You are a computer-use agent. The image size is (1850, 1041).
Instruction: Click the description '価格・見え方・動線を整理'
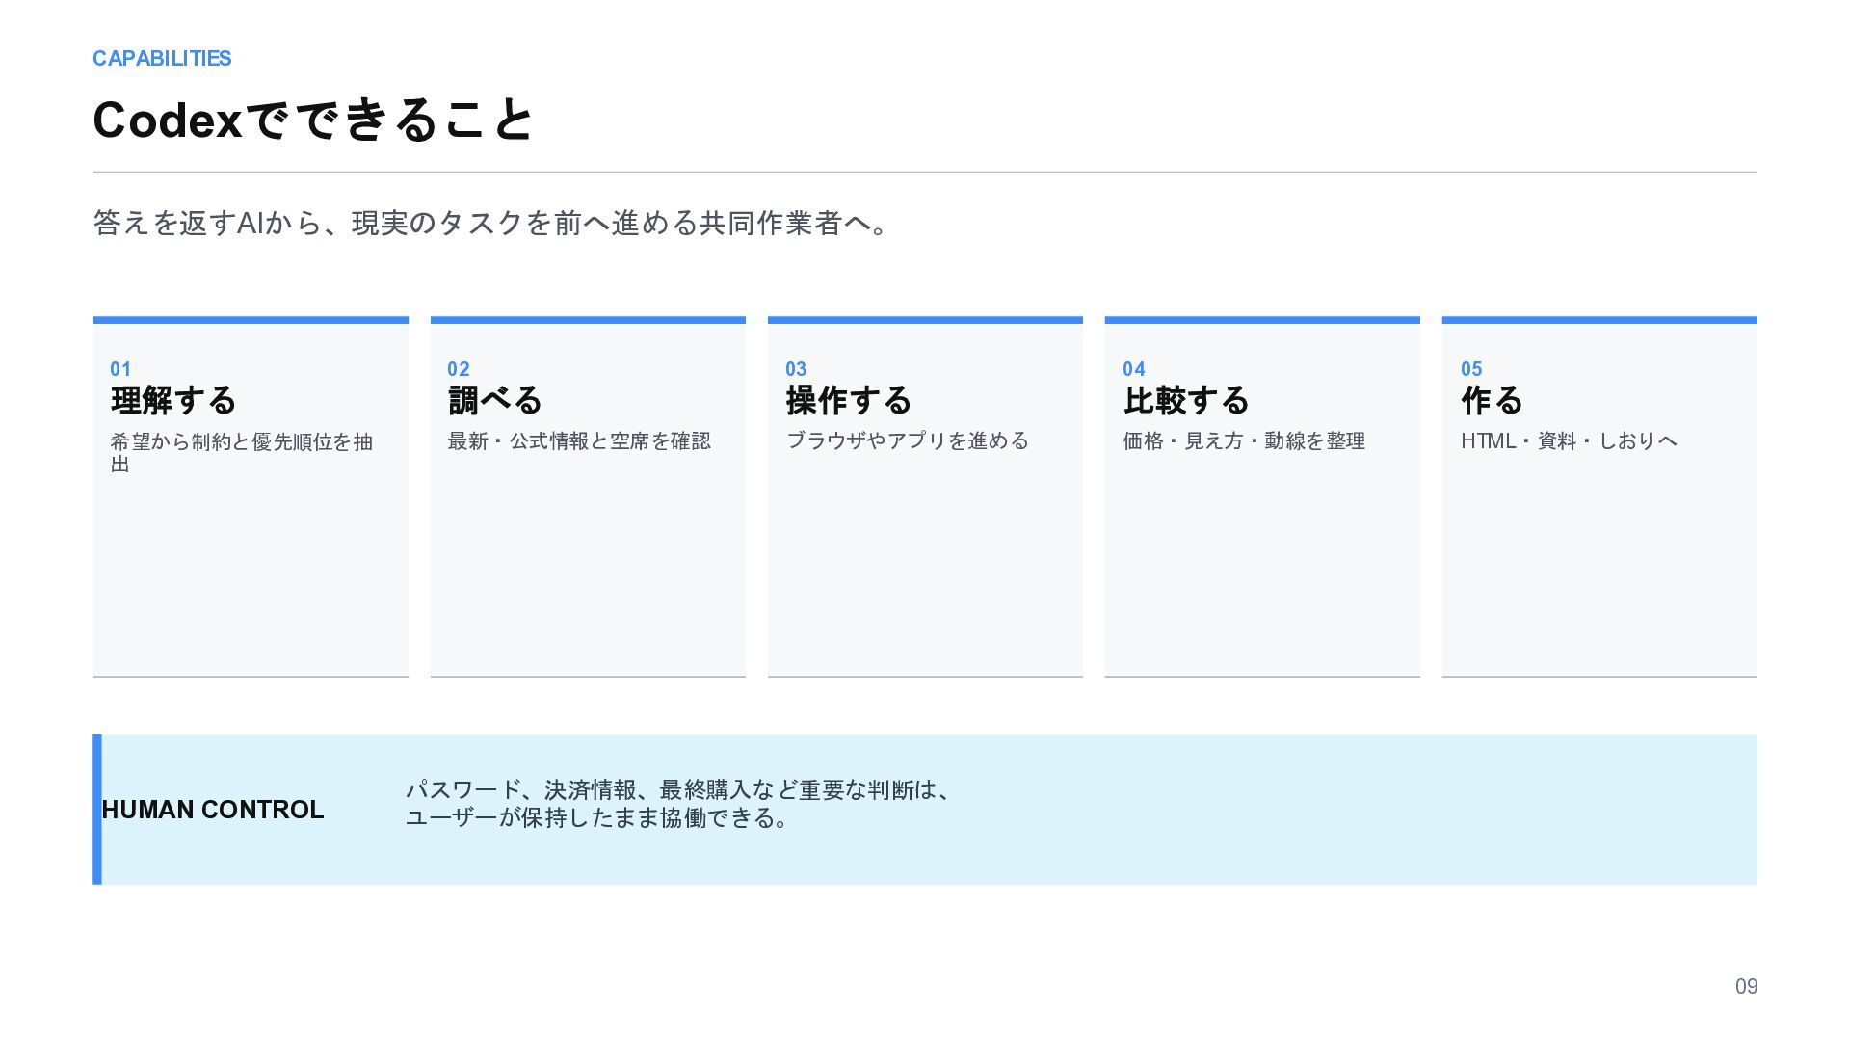tap(1244, 441)
